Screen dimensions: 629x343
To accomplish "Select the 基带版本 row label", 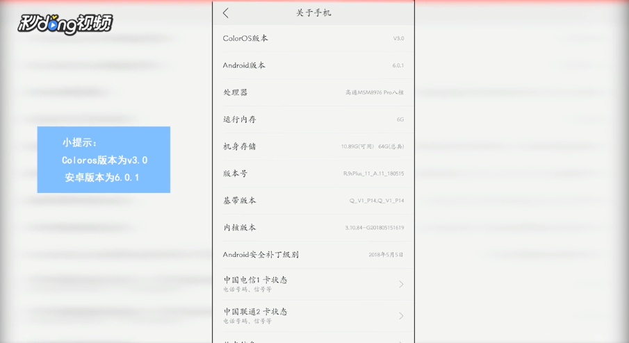I will 240,201.
